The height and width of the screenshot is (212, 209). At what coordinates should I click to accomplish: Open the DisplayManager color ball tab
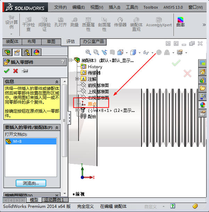pos(36,52)
